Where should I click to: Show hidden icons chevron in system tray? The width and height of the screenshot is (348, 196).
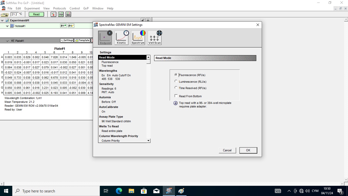click(289, 191)
